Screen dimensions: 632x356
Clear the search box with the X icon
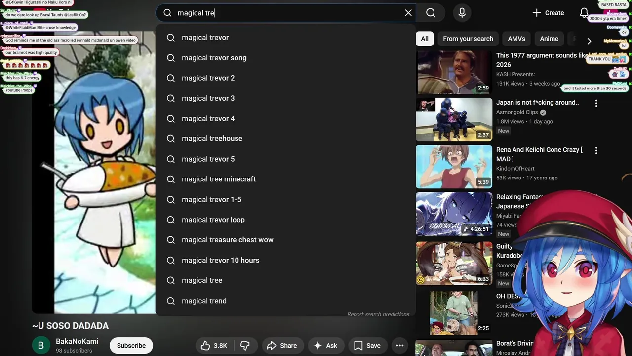tap(408, 13)
